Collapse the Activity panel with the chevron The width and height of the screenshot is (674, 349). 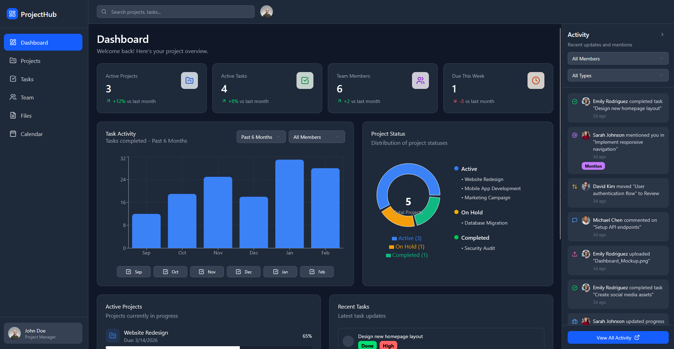pyautogui.click(x=662, y=34)
